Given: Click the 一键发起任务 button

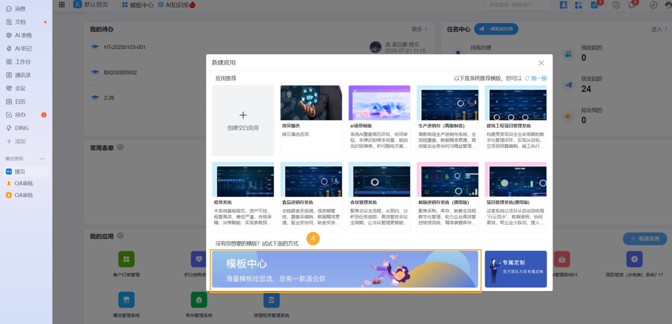Looking at the screenshot, I should click(x=496, y=29).
